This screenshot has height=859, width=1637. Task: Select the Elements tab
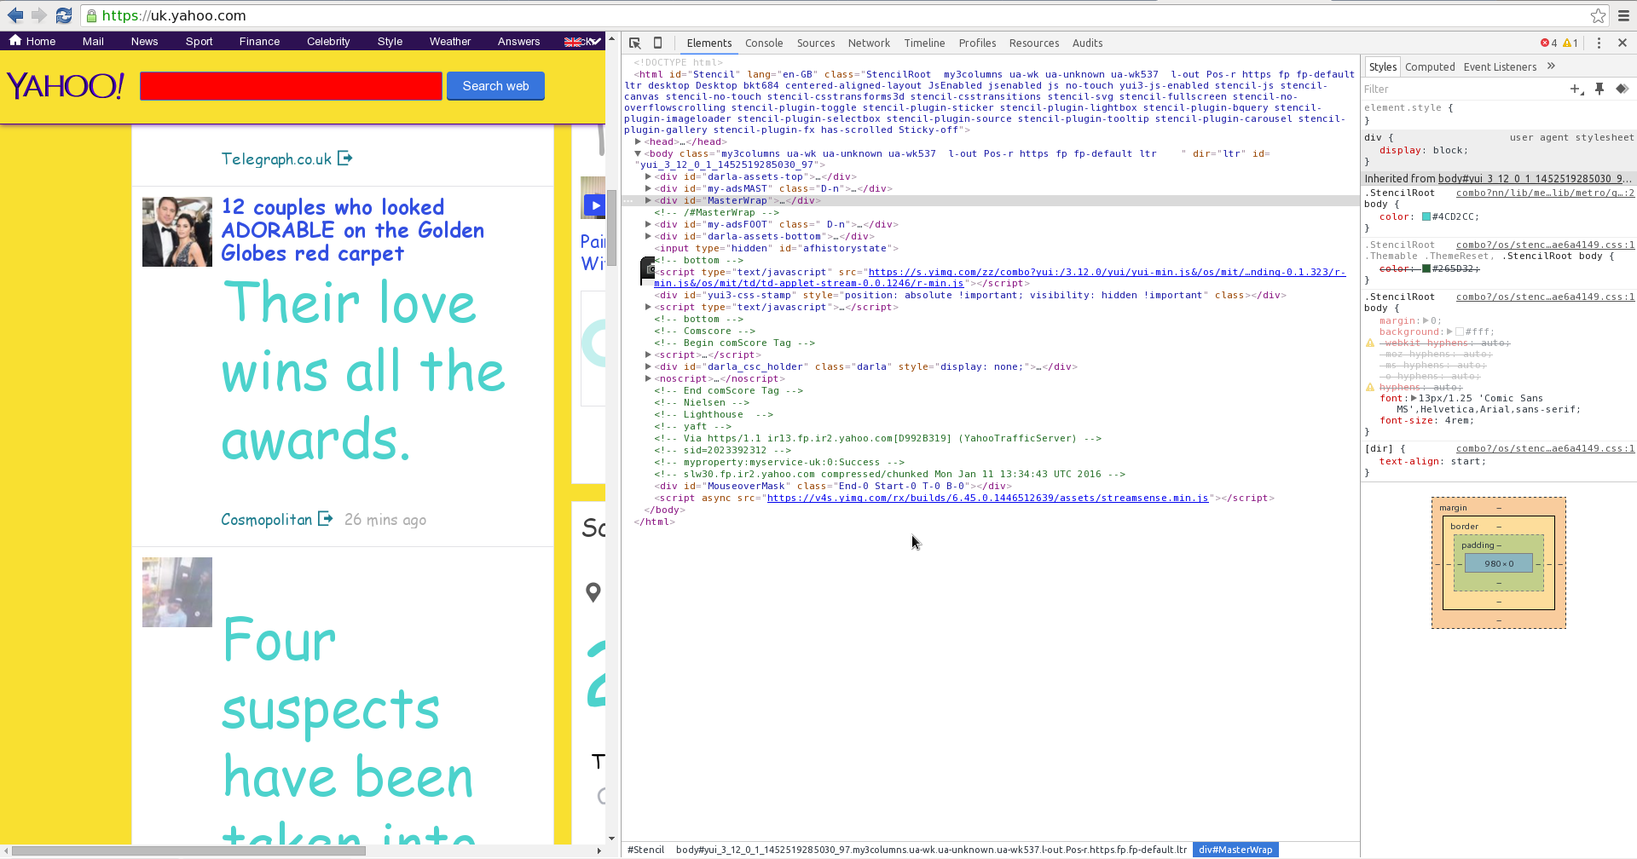click(709, 43)
